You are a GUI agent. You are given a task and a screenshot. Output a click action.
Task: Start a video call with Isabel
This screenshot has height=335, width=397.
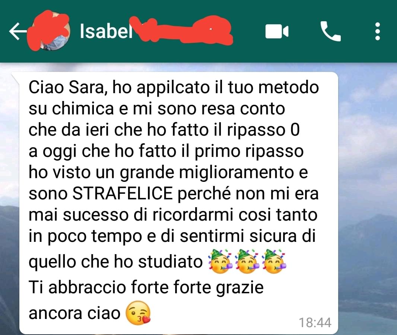pos(277,31)
